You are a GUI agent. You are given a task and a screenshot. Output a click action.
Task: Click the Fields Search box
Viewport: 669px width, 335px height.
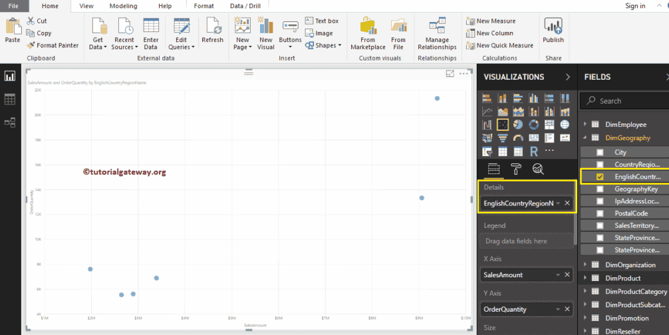point(625,101)
